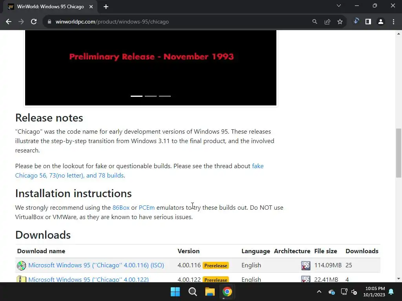
Task: Open the tab search dropdown chevron
Action: (339, 5)
